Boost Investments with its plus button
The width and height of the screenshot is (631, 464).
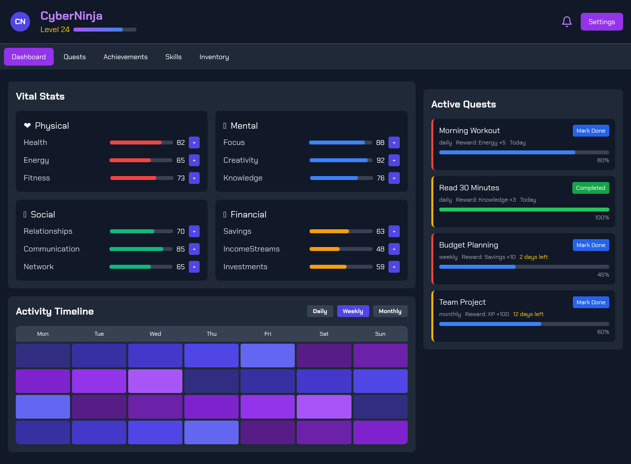[394, 267]
